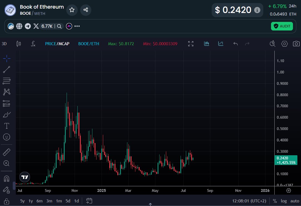This screenshot has height=206, width=301.
Task: Toggle lock all drawings
Action: click(x=7, y=201)
